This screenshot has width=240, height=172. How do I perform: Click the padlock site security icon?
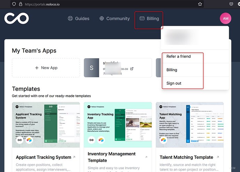[x=21, y=4]
